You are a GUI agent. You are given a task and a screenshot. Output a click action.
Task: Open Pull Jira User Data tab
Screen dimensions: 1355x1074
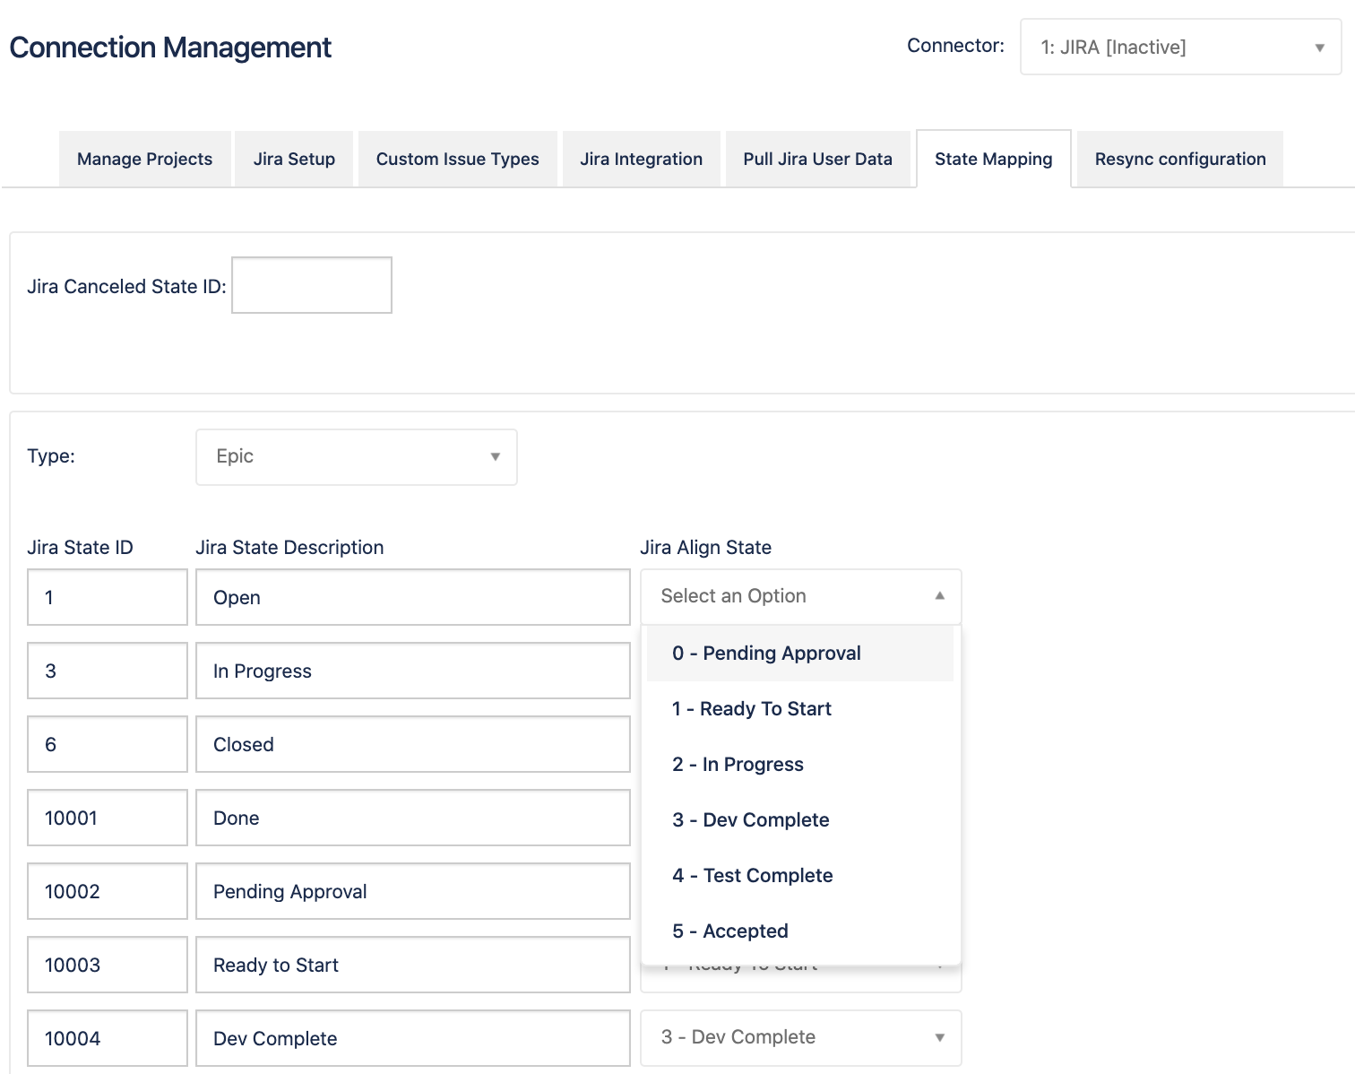[818, 159]
